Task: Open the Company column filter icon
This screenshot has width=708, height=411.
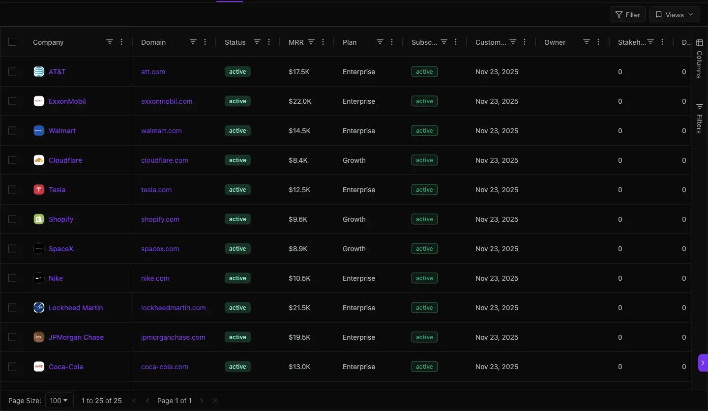Action: pyautogui.click(x=110, y=42)
